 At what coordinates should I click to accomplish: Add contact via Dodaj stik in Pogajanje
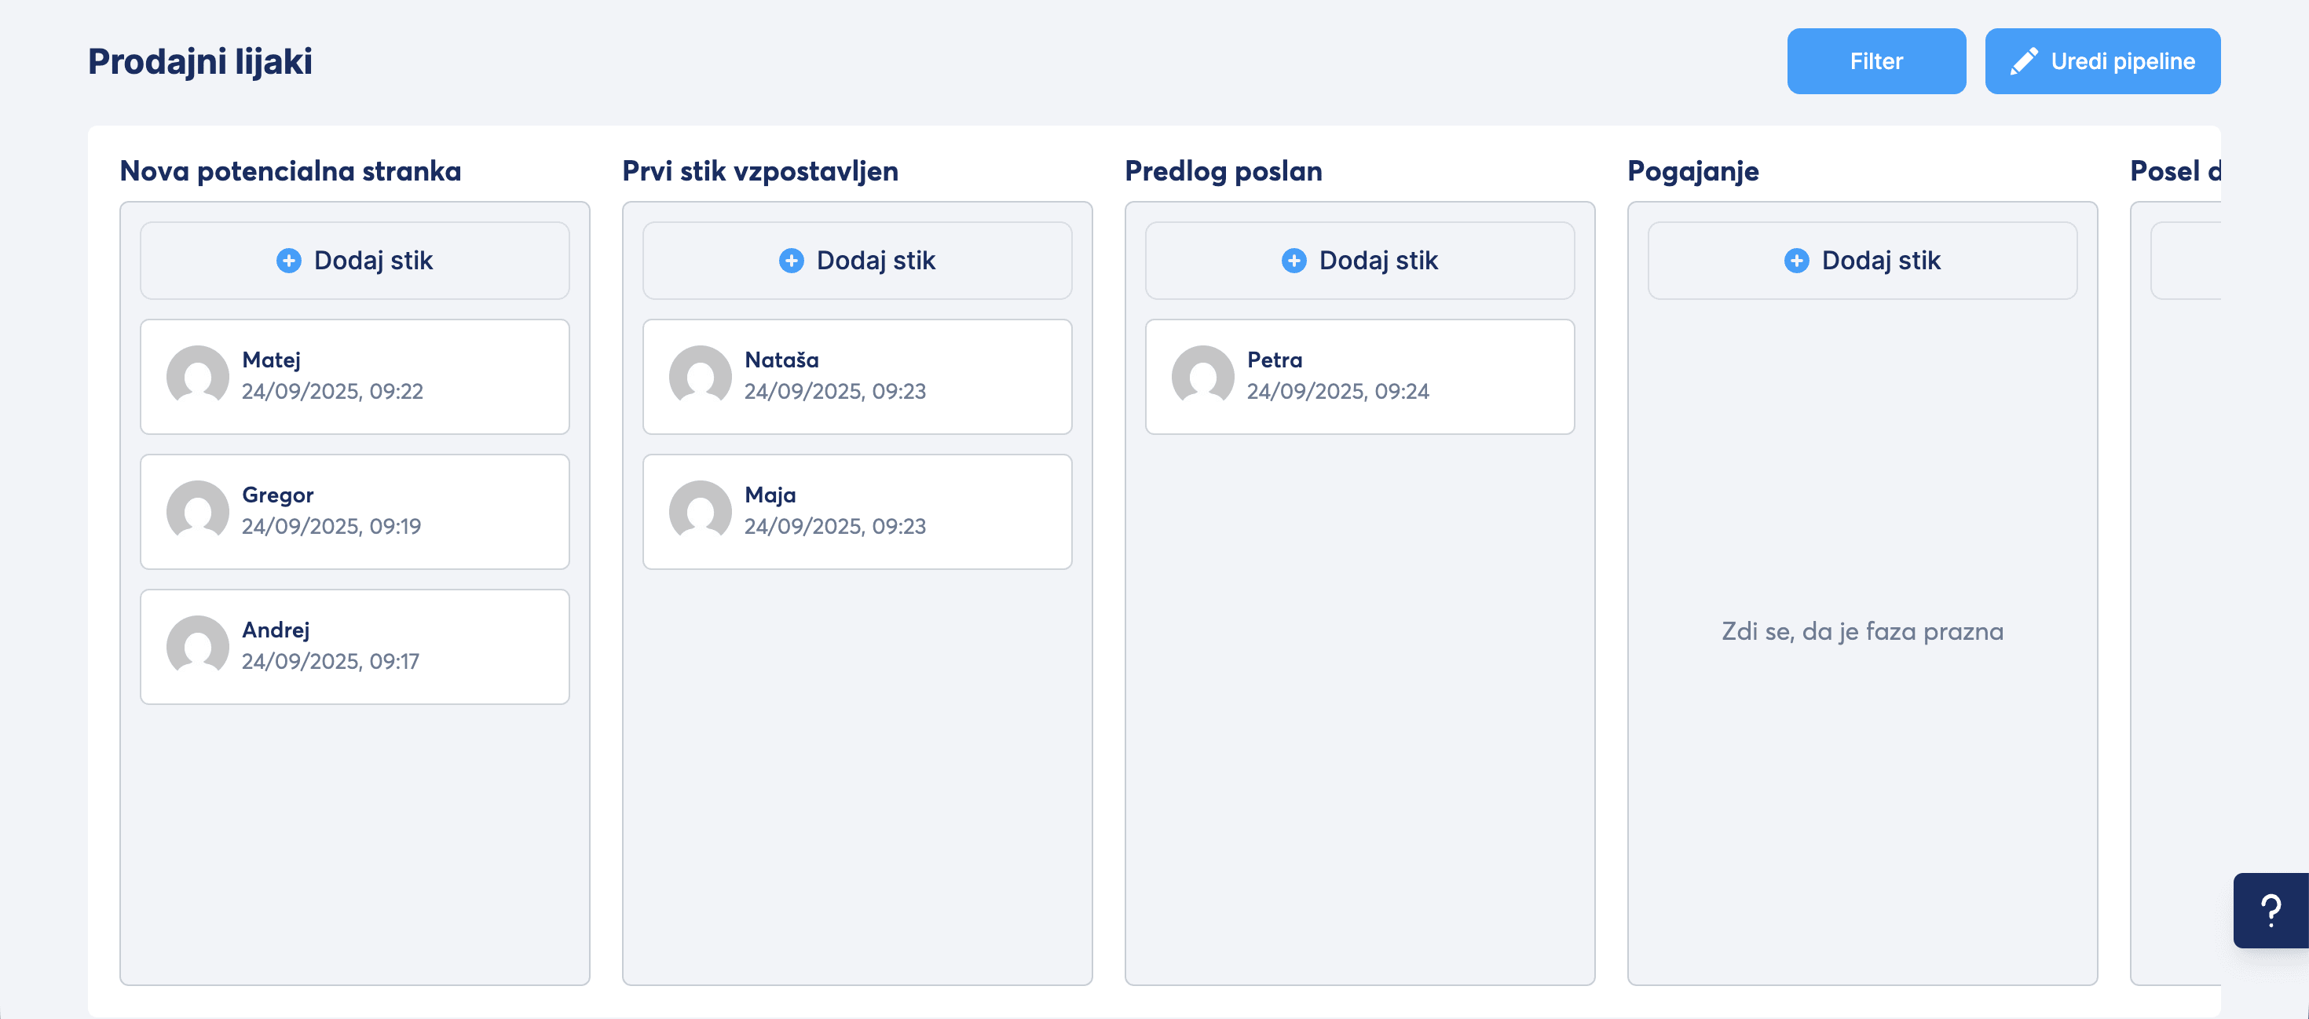1861,261
